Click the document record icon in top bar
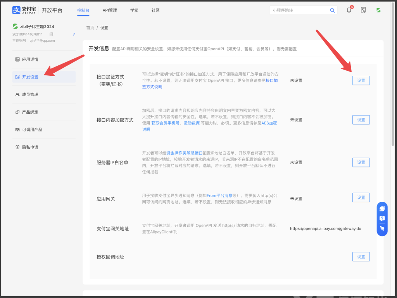 (x=363, y=10)
